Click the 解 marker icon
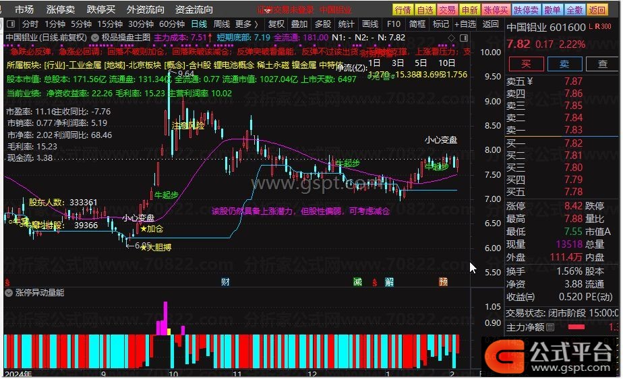This screenshot has width=623, height=379. point(389,282)
